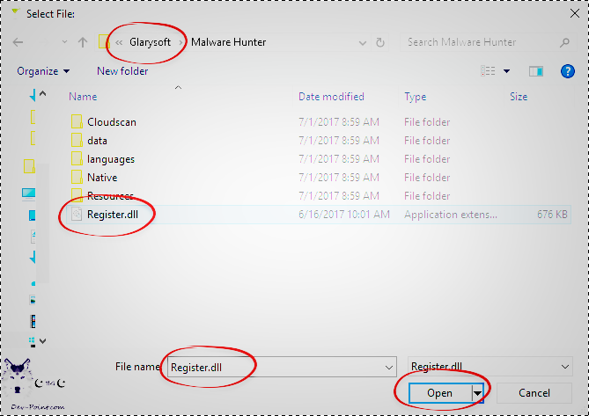
Task: Refresh the Malware Hunter folder listing
Action: coord(380,42)
